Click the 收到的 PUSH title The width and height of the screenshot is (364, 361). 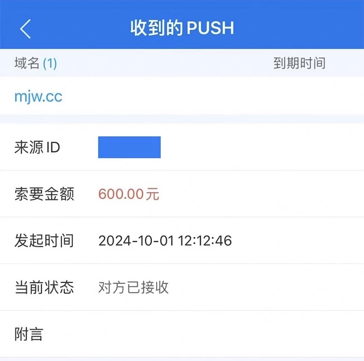click(182, 28)
